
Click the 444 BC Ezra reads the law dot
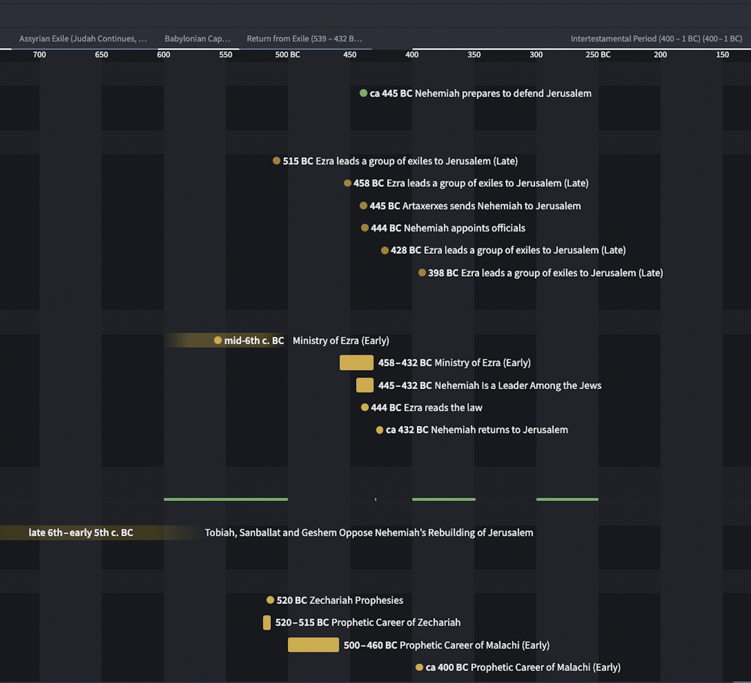[x=365, y=407]
